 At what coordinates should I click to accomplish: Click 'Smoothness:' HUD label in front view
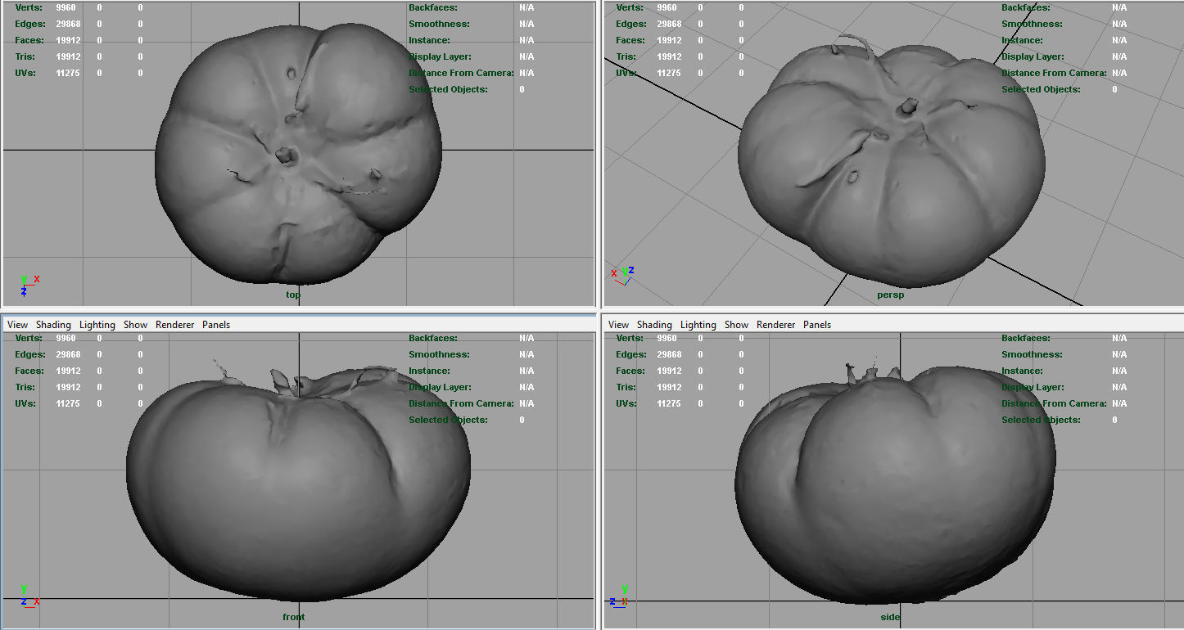point(439,354)
